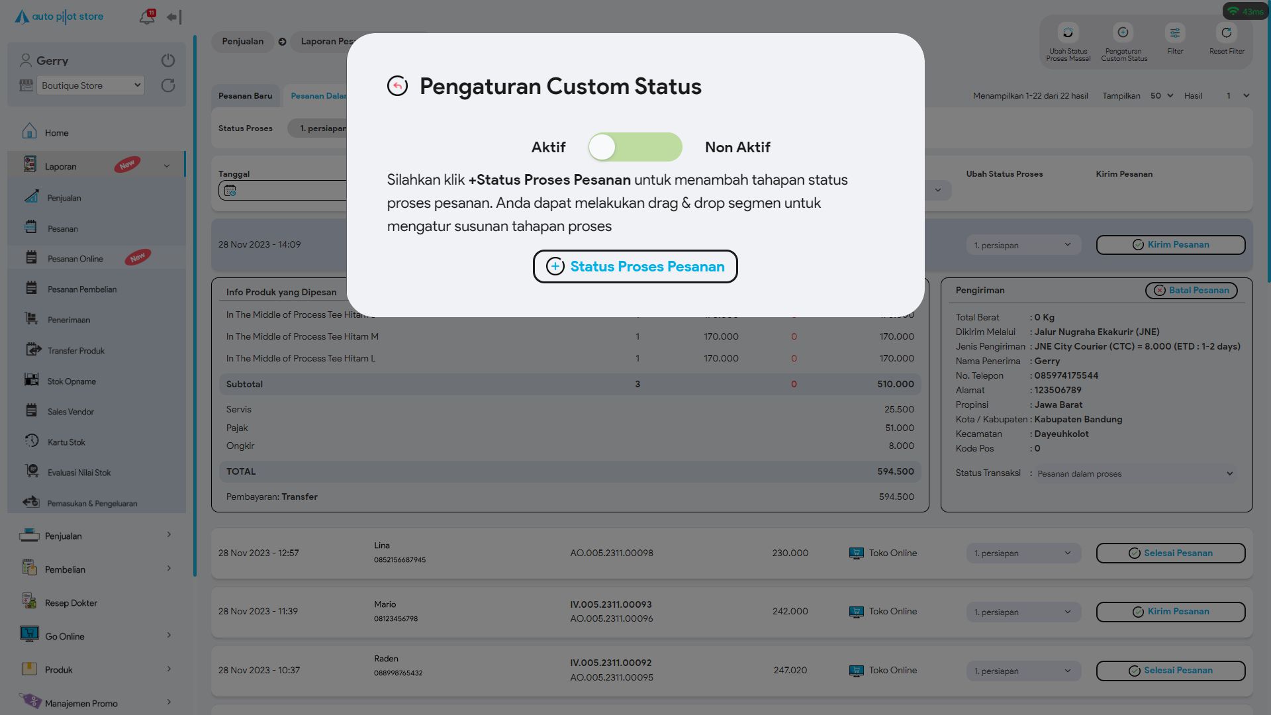This screenshot has width=1271, height=715.
Task: Open the Boutique Store dropdown
Action: tap(91, 85)
